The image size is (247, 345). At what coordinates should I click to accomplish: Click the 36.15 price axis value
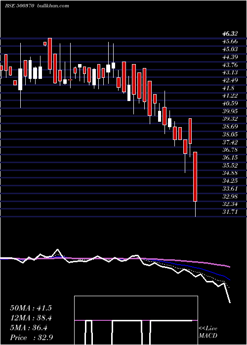tap(230, 158)
